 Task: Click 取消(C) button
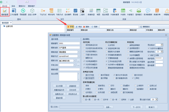point(152,107)
